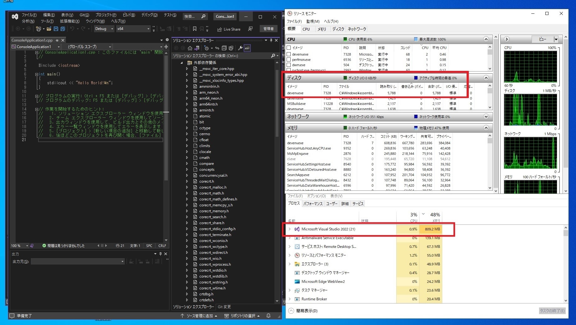The width and height of the screenshot is (576, 325).
Task: Click the end task button in Task Manager
Action: tap(552, 311)
